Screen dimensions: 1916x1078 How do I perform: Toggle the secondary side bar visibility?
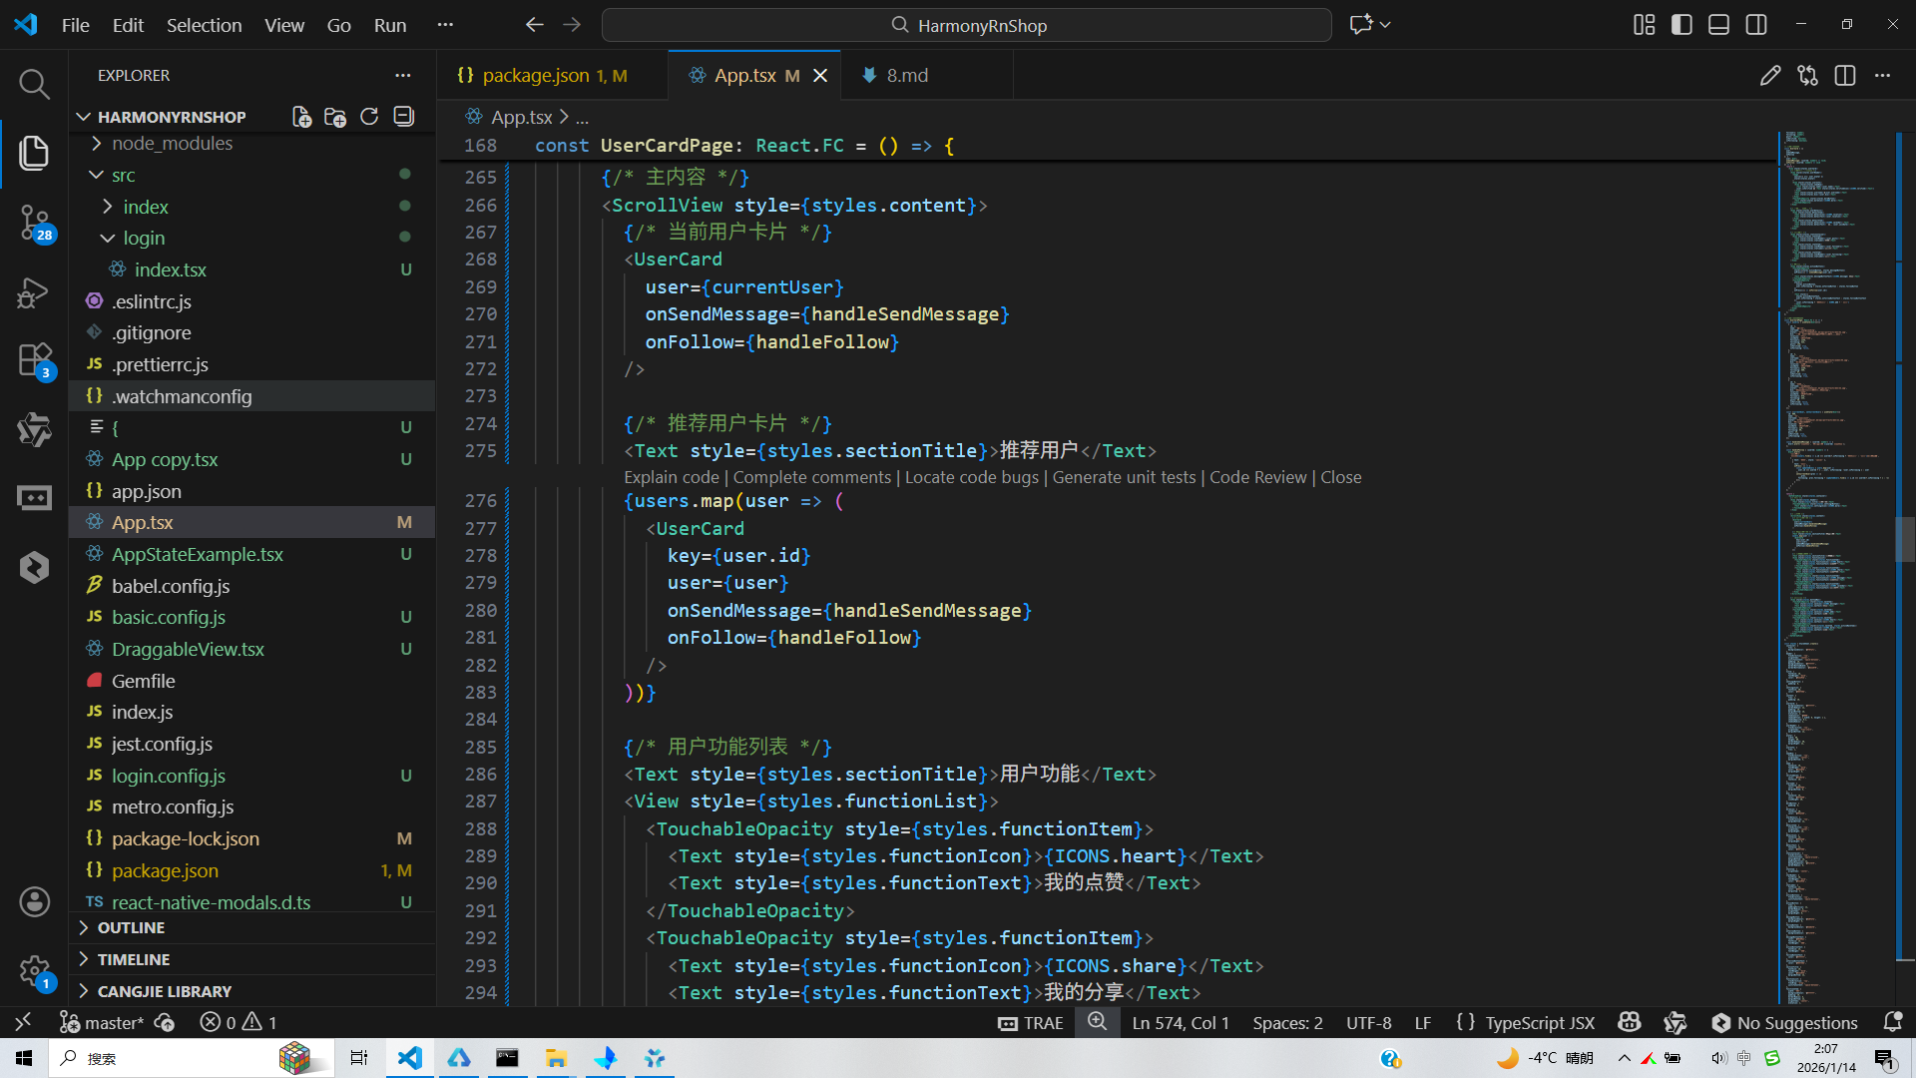click(x=1756, y=25)
